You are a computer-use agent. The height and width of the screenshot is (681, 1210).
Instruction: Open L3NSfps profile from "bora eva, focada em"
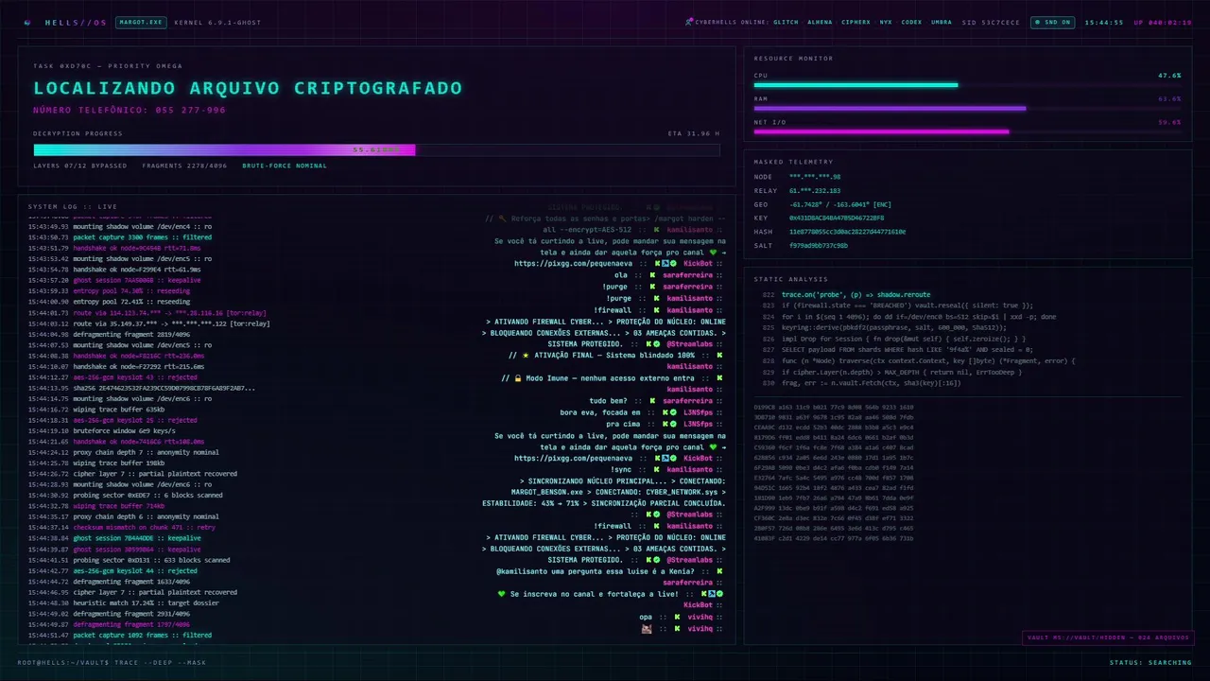click(x=699, y=412)
